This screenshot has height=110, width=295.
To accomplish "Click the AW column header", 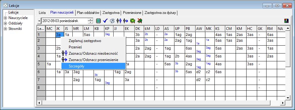I will coord(200,29).
